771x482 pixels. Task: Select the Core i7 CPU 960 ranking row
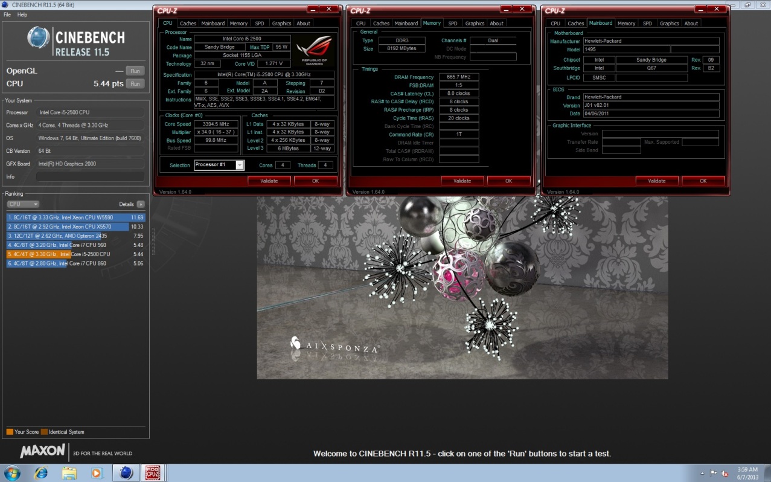coord(76,245)
